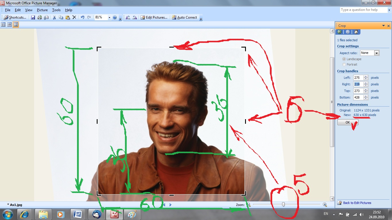
Task: Open the Edit Pictures task pane button
Action: tap(154, 17)
